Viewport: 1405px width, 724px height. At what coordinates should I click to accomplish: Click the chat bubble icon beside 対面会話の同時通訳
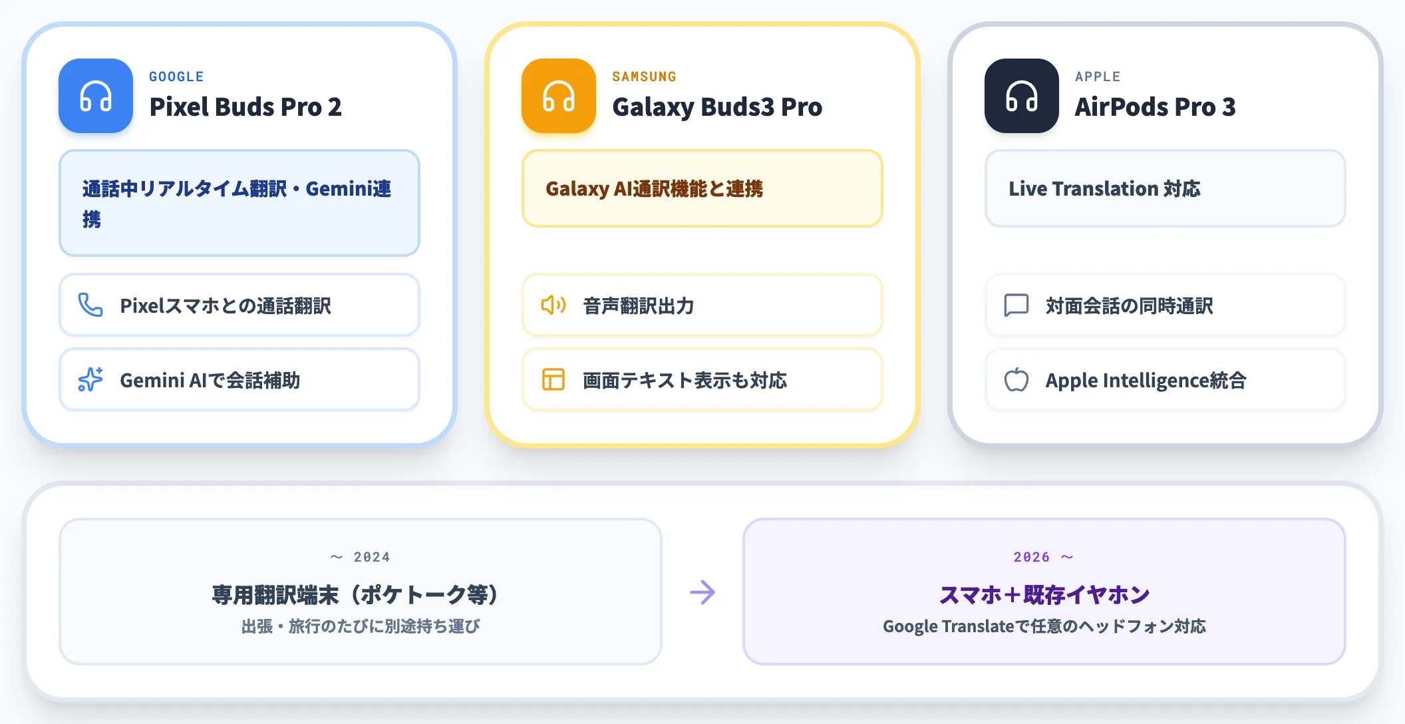coord(1016,305)
